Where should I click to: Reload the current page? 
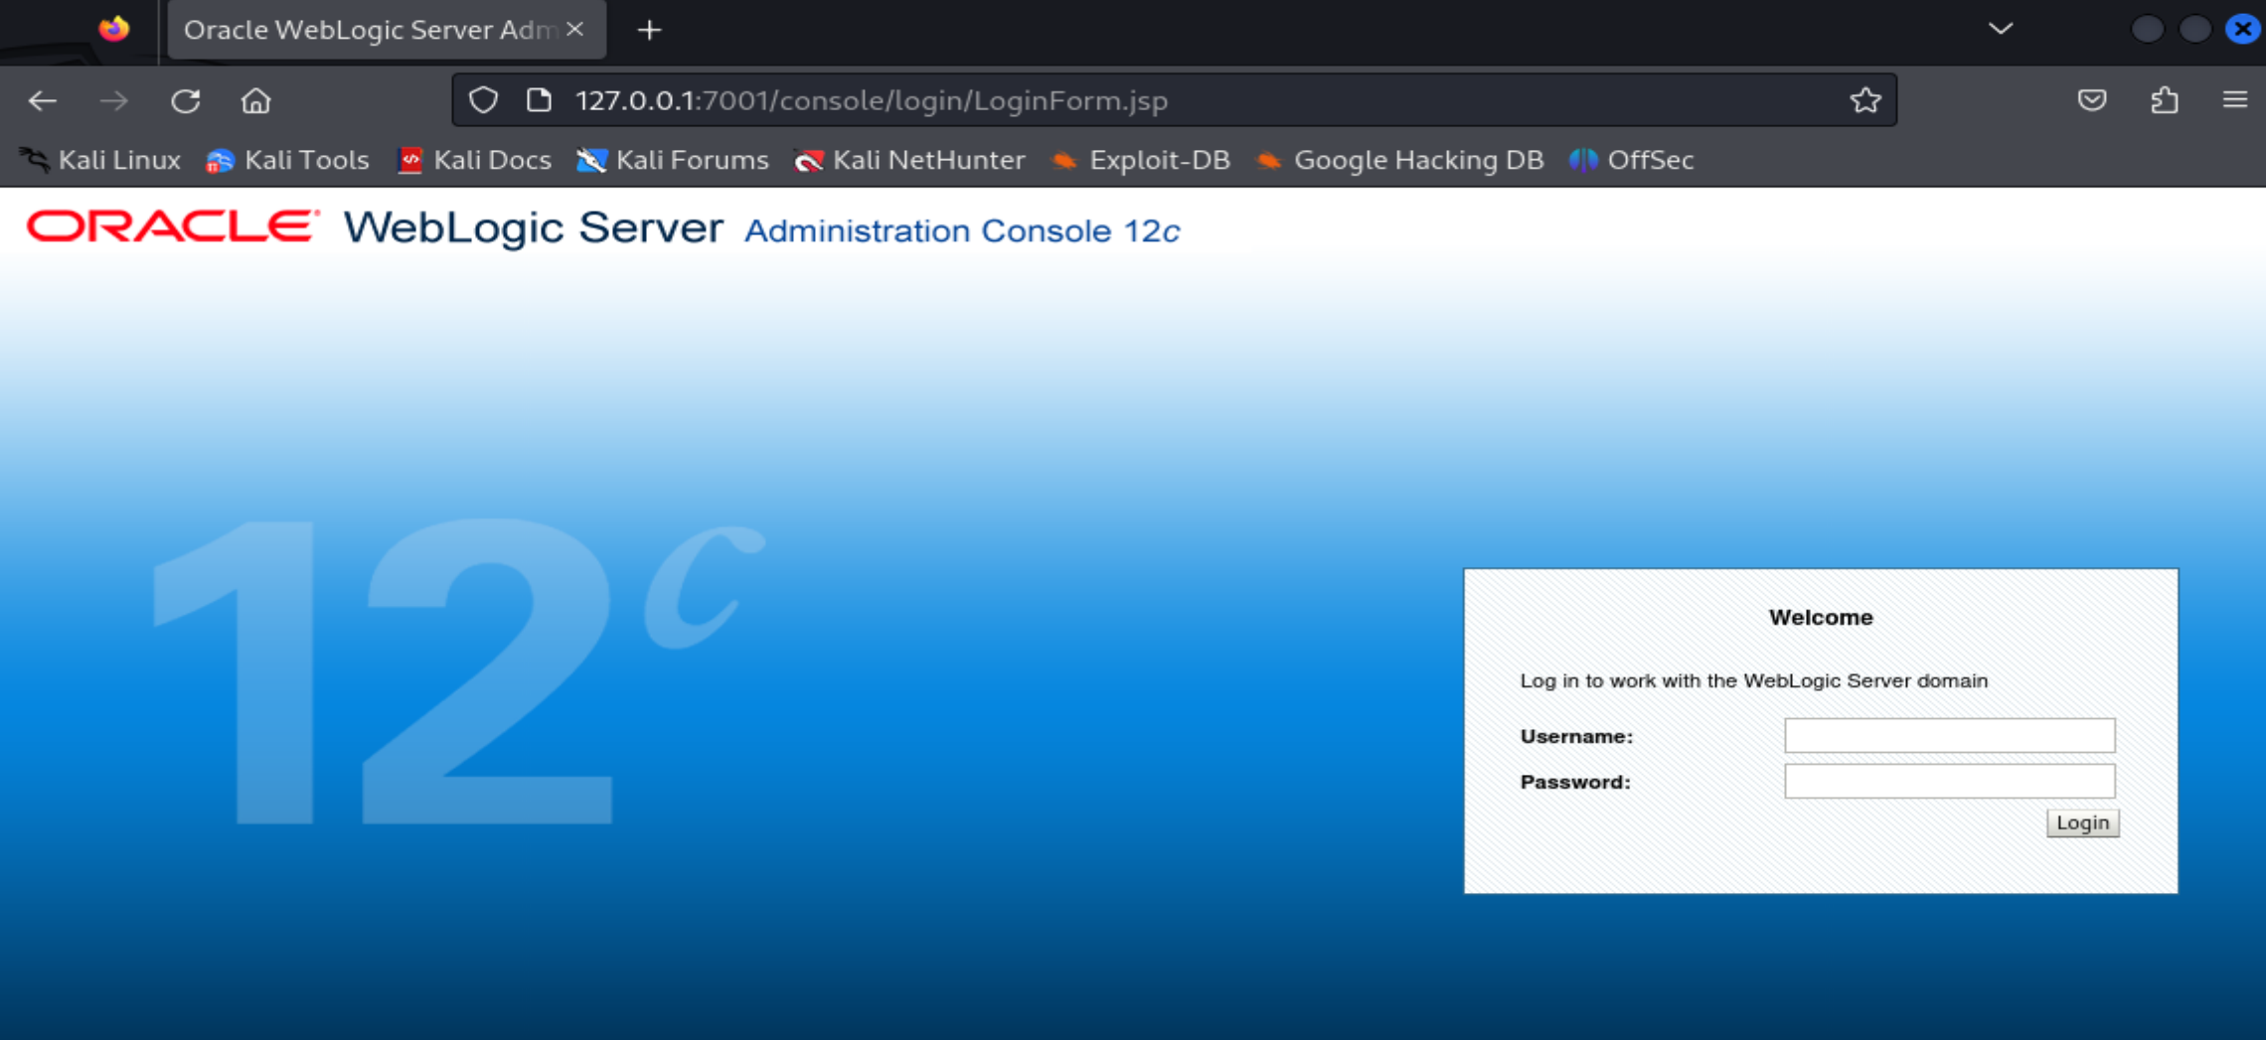tap(185, 100)
